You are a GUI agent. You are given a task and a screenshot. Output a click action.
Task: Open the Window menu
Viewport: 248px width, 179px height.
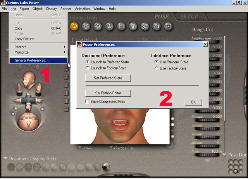pos(99,9)
